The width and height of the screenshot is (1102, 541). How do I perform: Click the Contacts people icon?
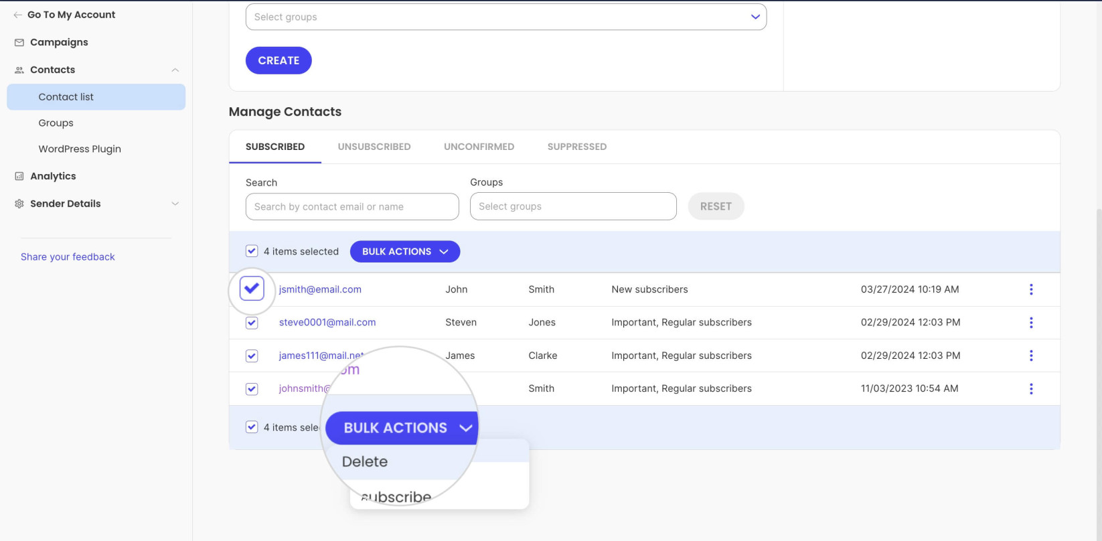pyautogui.click(x=19, y=70)
